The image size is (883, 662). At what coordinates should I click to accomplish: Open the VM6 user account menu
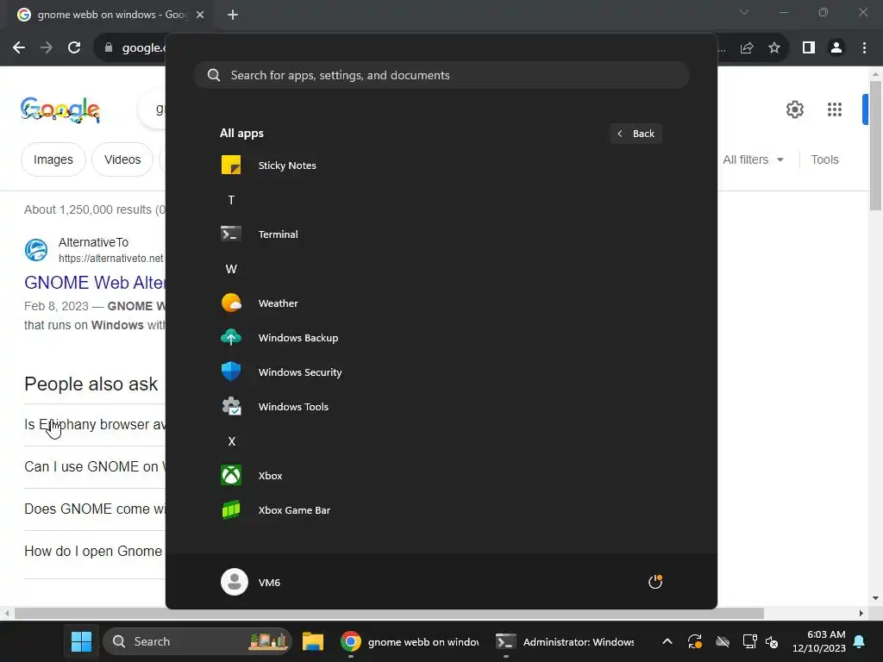[251, 582]
